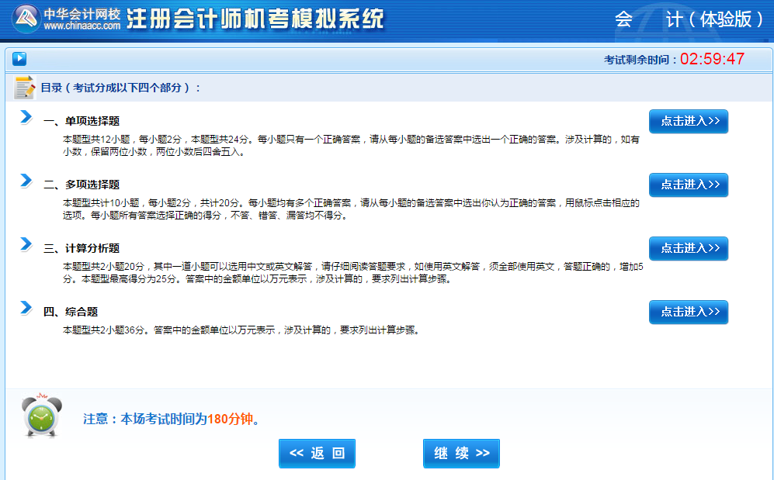Select the 三、计算分析题 heading
This screenshot has height=480, width=774.
point(82,248)
